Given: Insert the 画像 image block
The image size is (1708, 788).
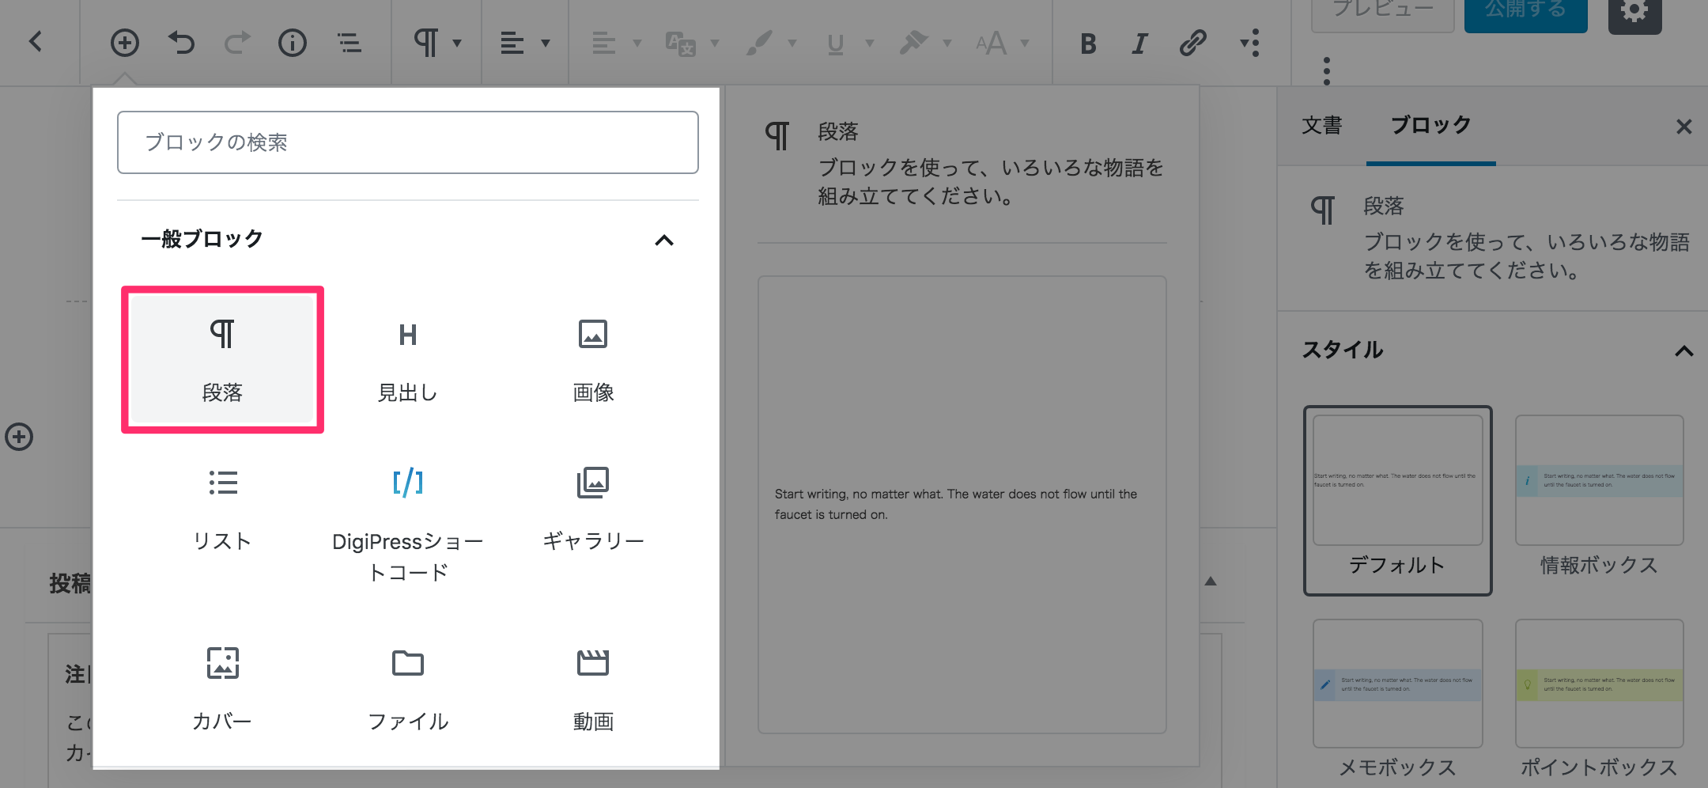Looking at the screenshot, I should tap(593, 360).
